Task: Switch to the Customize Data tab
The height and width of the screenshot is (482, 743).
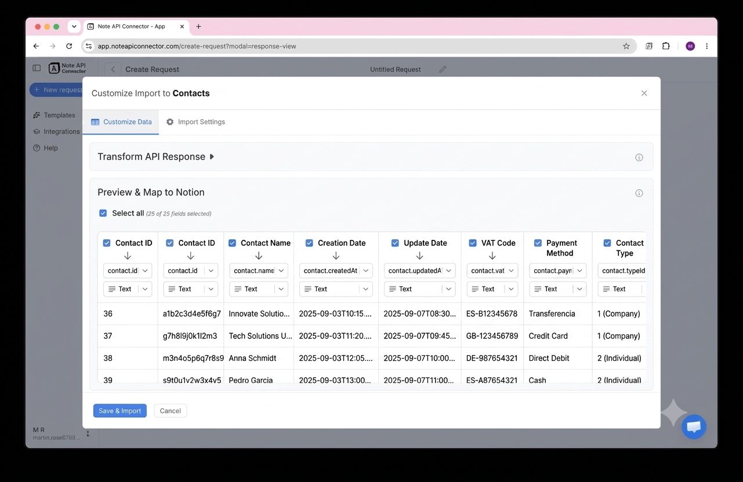Action: pyautogui.click(x=121, y=122)
